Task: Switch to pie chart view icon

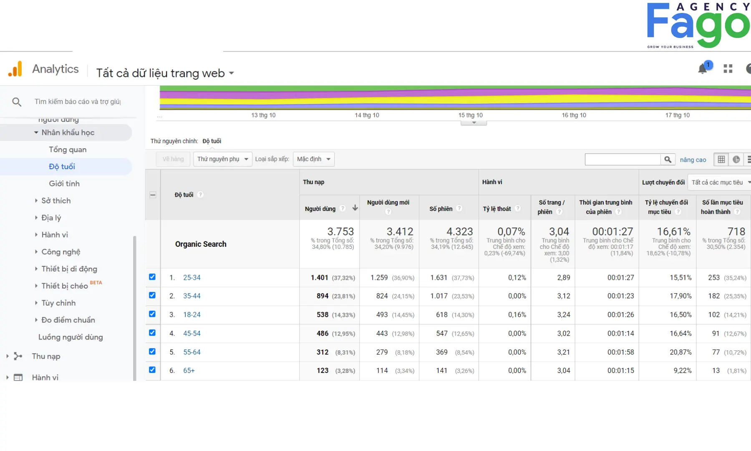Action: (736, 160)
